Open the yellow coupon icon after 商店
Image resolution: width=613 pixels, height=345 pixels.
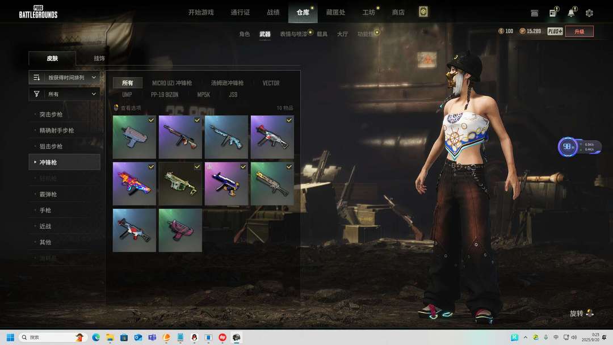(x=423, y=12)
